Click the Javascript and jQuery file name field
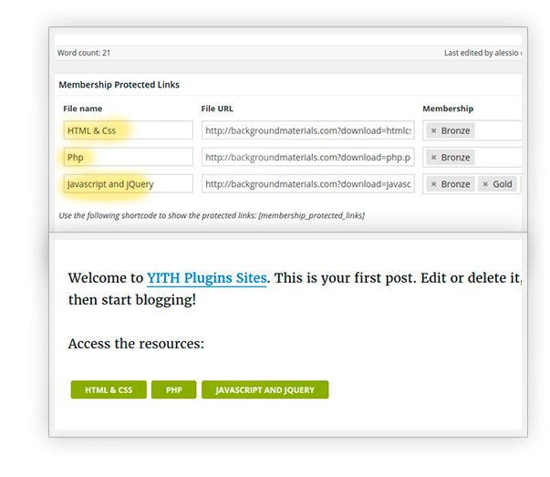Screen dimensions: 550x477 click(x=129, y=183)
